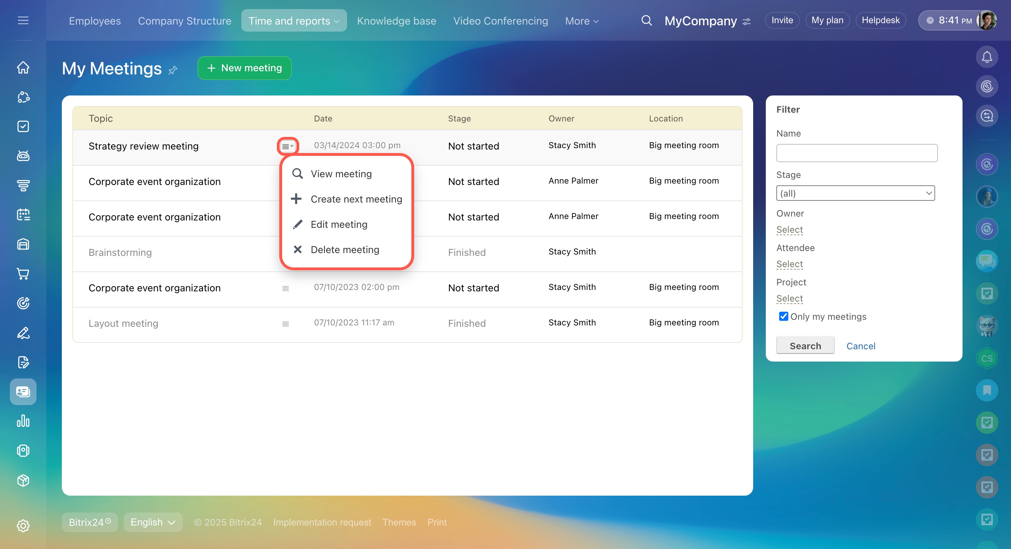The image size is (1011, 549).
Task: Click the Owner Select link in Filter
Action: coord(789,230)
